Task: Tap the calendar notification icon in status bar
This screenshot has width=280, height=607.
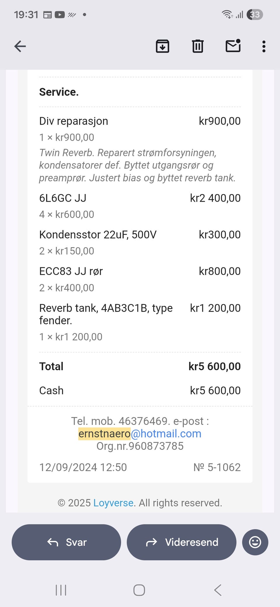Action: (x=47, y=15)
